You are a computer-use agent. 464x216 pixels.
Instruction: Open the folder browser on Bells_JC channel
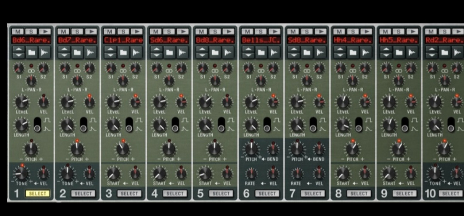coord(261,52)
